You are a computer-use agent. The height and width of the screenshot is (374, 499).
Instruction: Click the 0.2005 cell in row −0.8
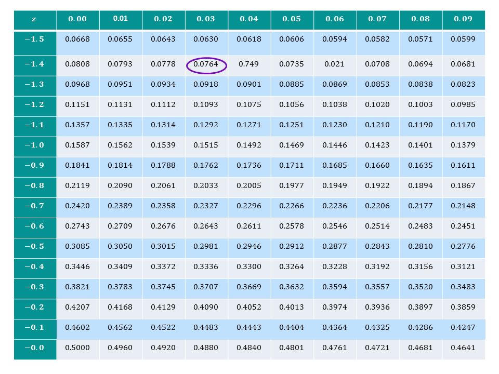point(248,186)
